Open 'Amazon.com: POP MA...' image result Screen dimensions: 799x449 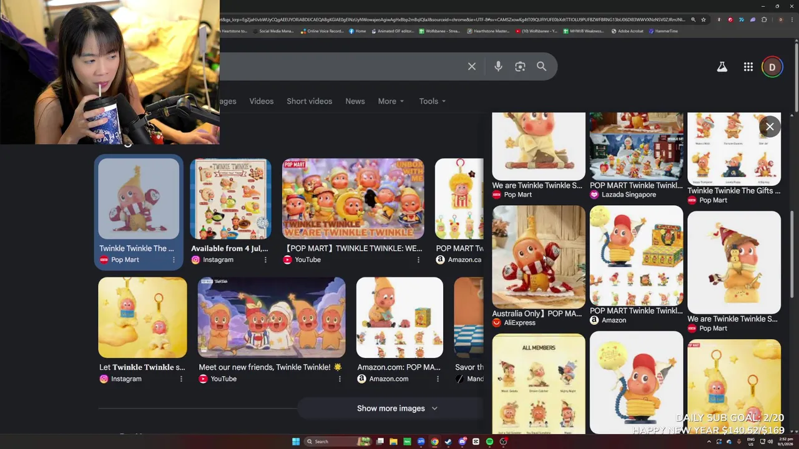click(x=399, y=317)
